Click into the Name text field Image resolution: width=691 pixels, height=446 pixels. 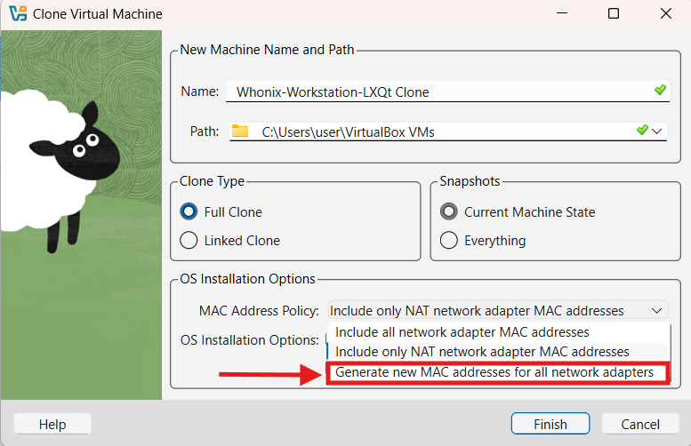pos(436,92)
